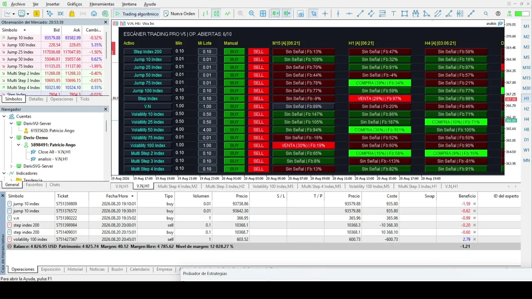Open the Herramientas menu
Screen dimensions: 532x299
[x=102, y=4]
